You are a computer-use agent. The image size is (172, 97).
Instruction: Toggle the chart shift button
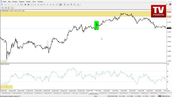(68, 5)
